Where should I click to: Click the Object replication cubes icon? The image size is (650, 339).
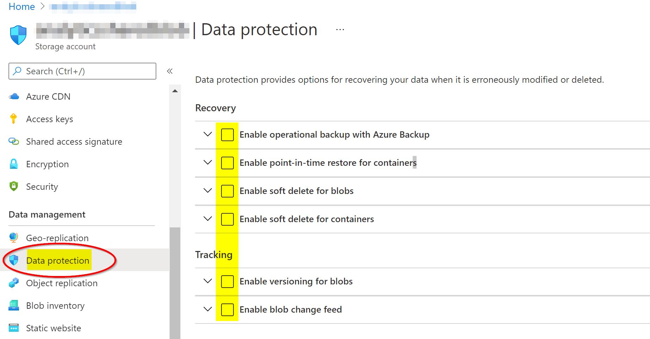(14, 283)
